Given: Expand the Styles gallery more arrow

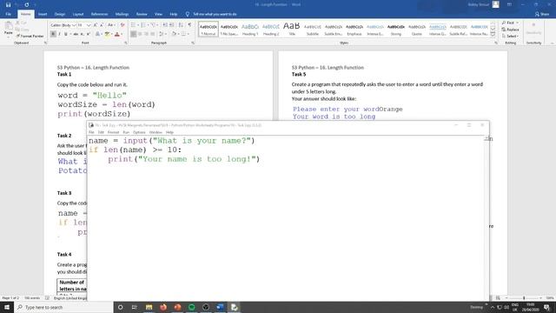Looking at the screenshot, I should (x=493, y=35).
